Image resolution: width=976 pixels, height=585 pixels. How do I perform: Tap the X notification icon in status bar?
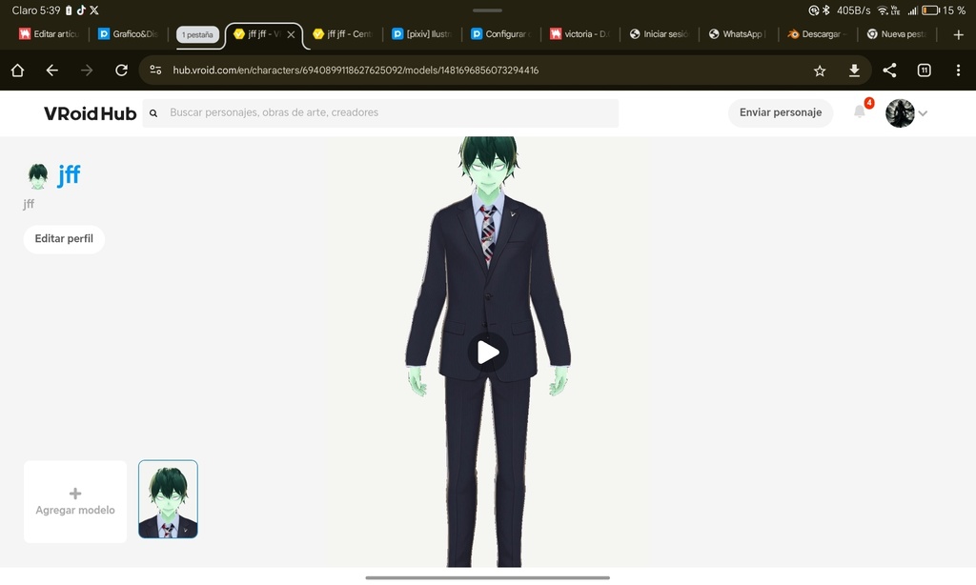tap(94, 10)
